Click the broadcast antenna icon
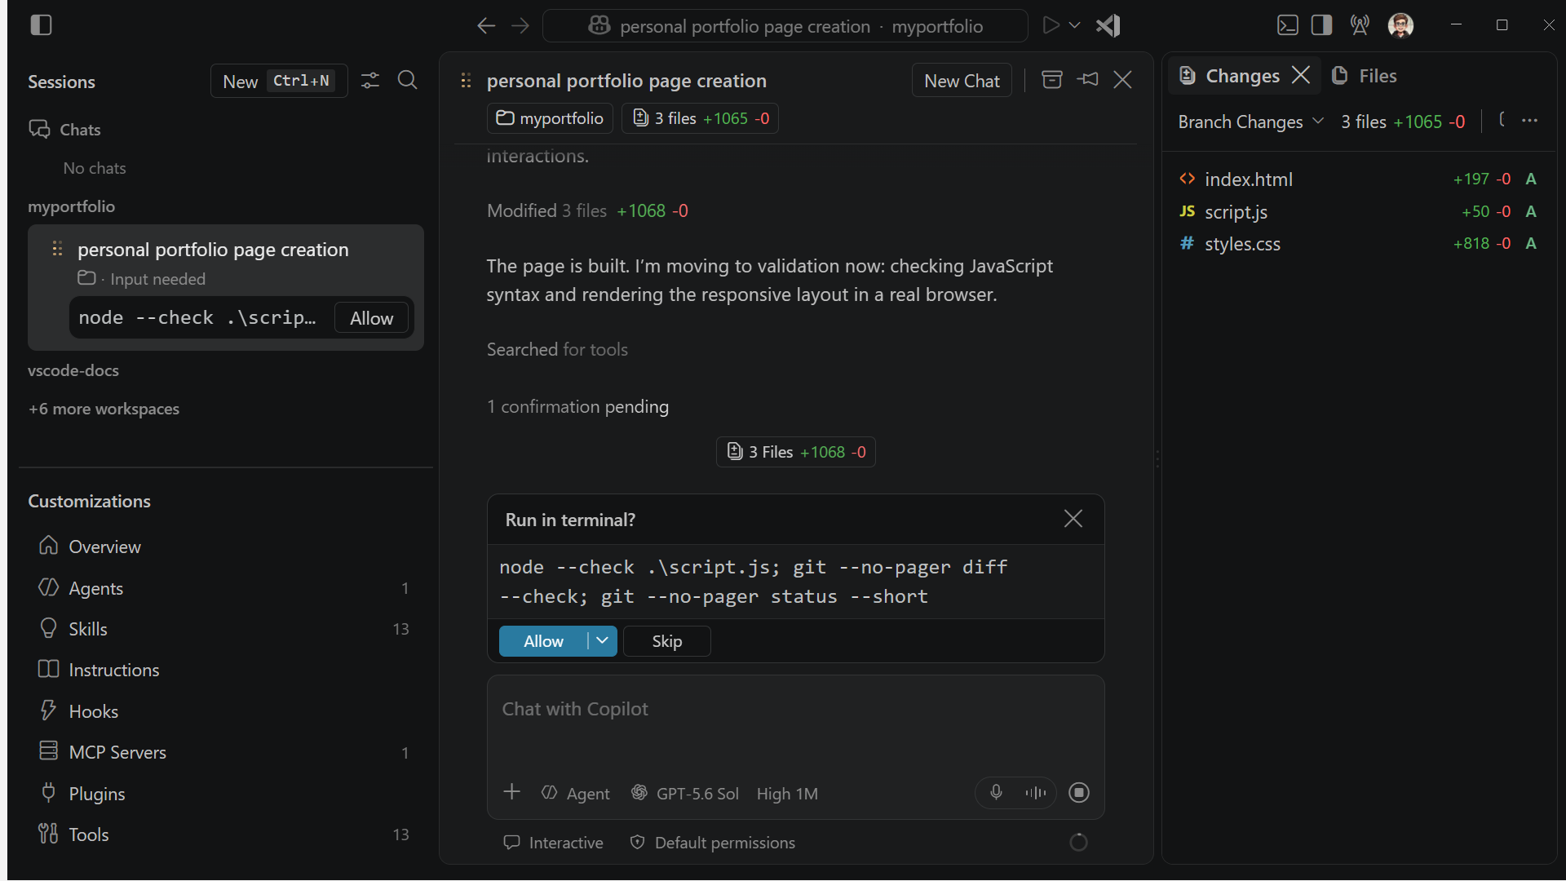The height and width of the screenshot is (881, 1566). click(x=1360, y=25)
